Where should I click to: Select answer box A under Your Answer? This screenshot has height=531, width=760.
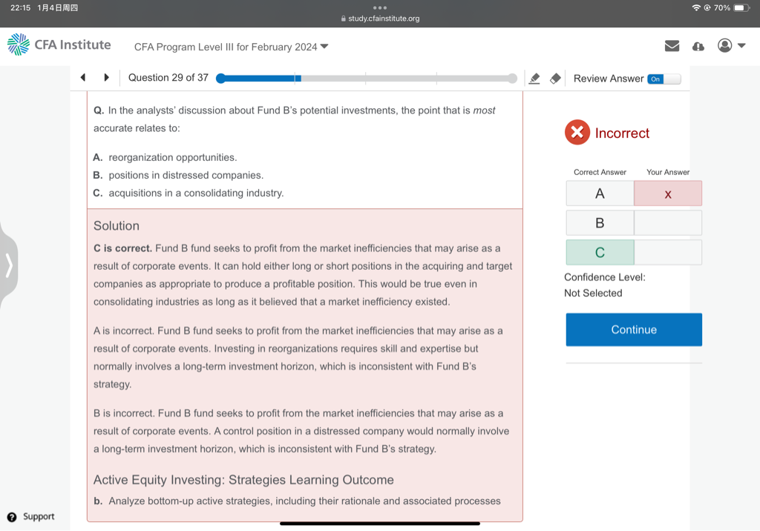tap(667, 194)
